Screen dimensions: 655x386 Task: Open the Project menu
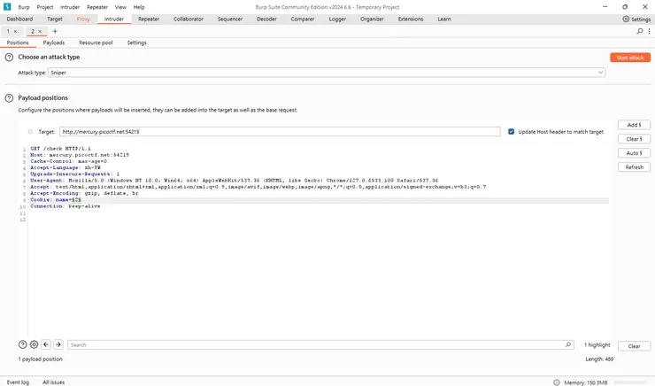click(44, 7)
